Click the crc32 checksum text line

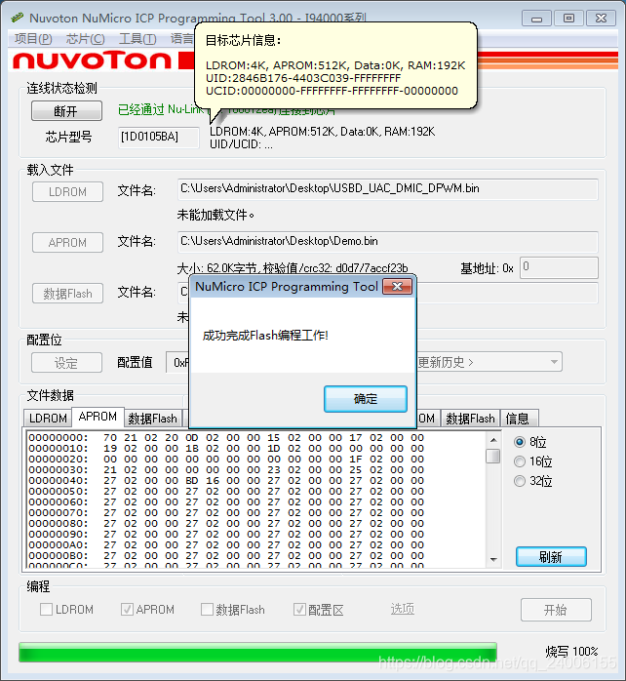tap(293, 268)
